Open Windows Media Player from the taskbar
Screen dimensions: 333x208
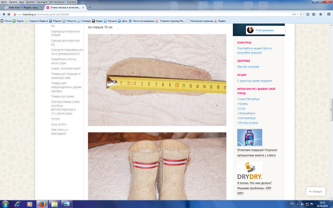[x=29, y=204]
